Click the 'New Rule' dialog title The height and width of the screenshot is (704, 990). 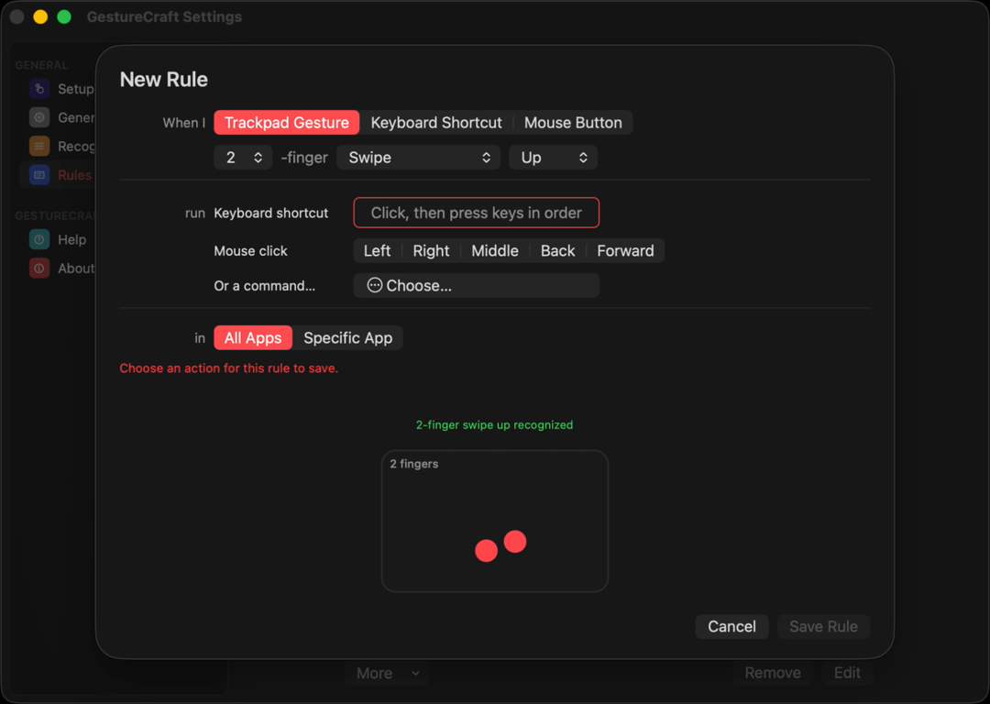tap(163, 80)
